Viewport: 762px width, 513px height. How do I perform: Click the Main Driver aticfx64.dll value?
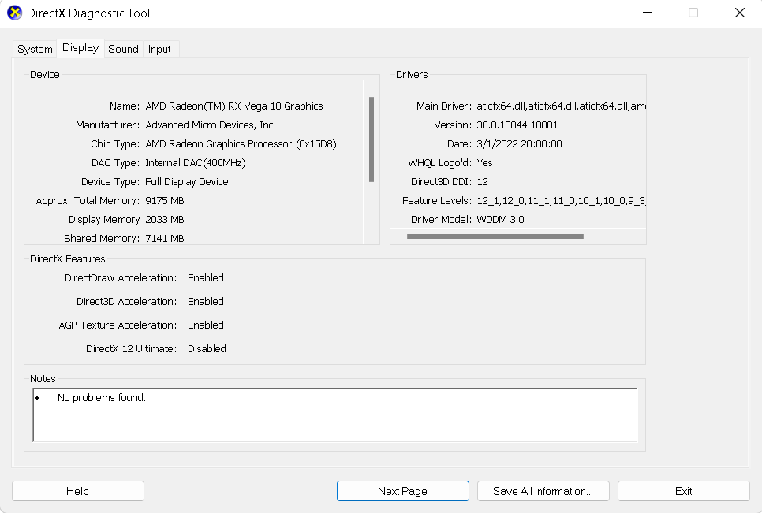coord(561,106)
